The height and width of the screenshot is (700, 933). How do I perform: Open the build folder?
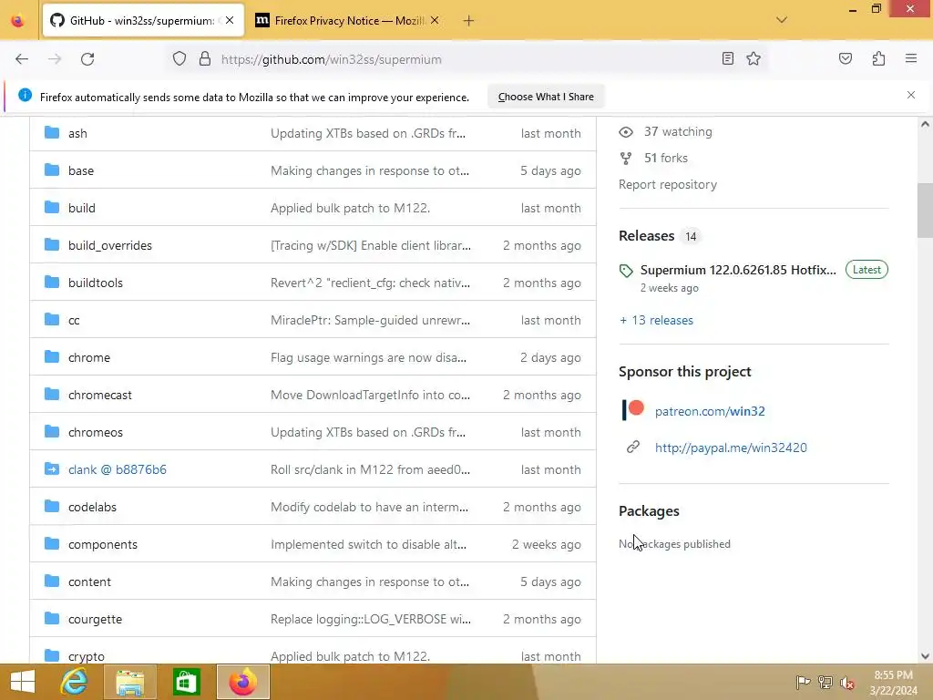click(81, 209)
